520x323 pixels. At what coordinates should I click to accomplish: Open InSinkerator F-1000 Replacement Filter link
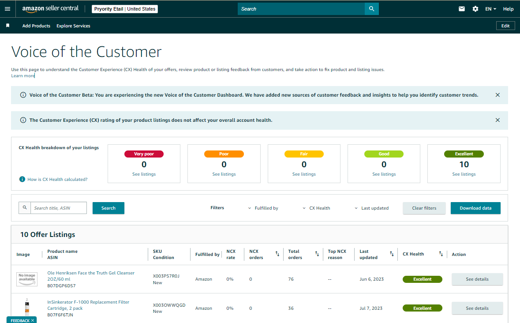coord(88,305)
